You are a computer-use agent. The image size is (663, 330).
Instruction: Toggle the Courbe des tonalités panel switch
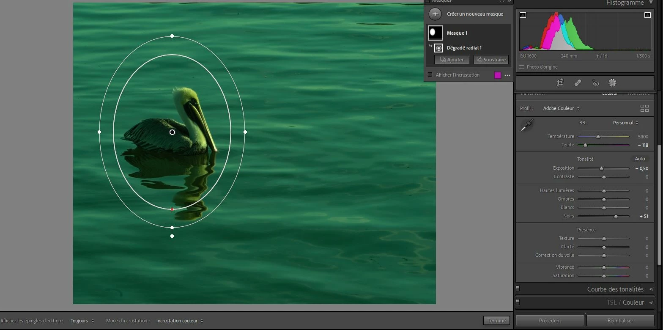point(518,289)
